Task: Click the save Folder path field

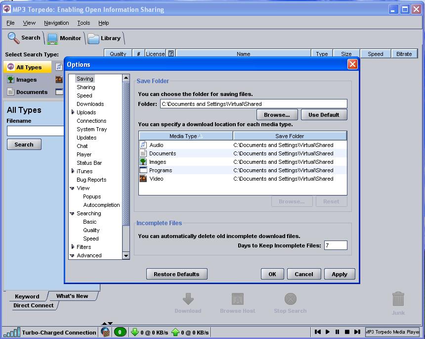Action: tap(254, 104)
